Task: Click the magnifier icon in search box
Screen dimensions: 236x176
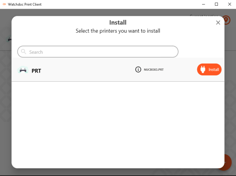Action: [24, 52]
